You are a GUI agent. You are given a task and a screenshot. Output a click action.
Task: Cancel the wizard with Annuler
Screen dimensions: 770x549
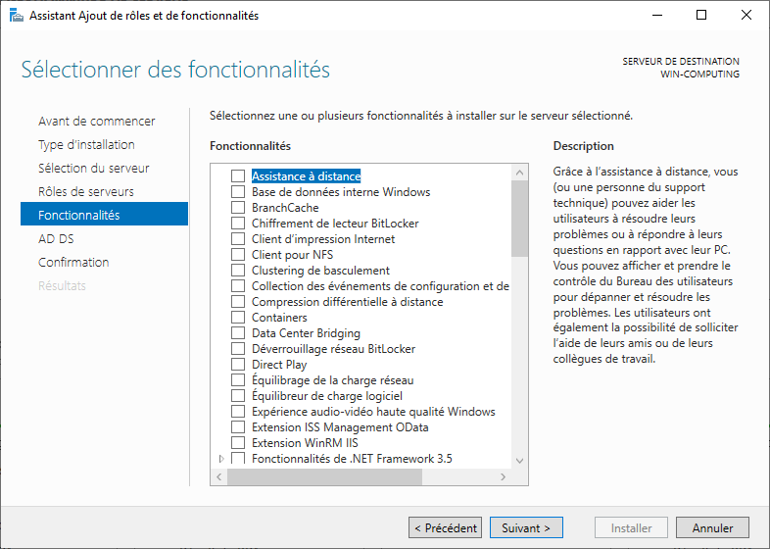point(712,528)
